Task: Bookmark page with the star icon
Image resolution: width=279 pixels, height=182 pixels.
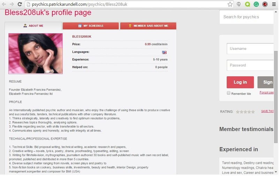Action: click(230, 4)
